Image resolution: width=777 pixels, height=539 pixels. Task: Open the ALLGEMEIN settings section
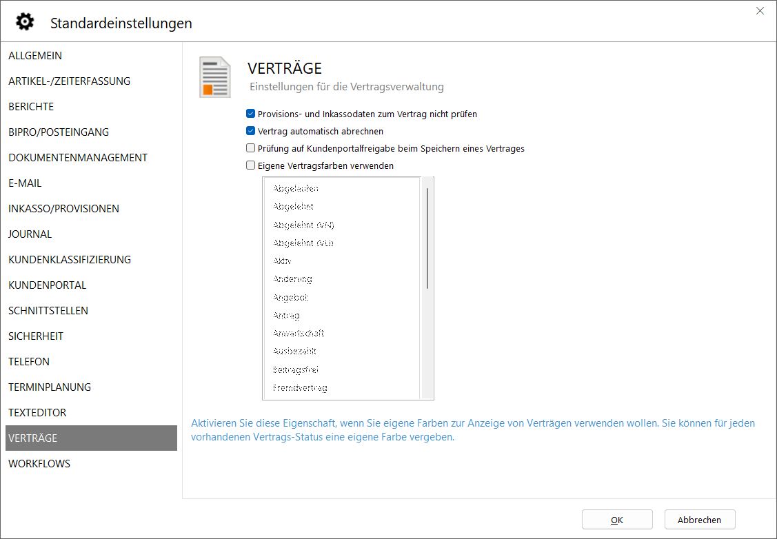[x=35, y=56]
